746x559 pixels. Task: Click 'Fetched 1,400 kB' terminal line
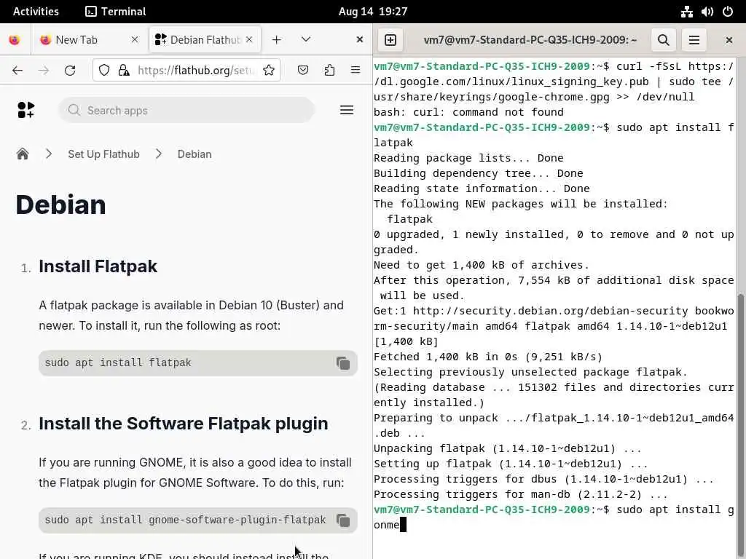click(x=488, y=357)
